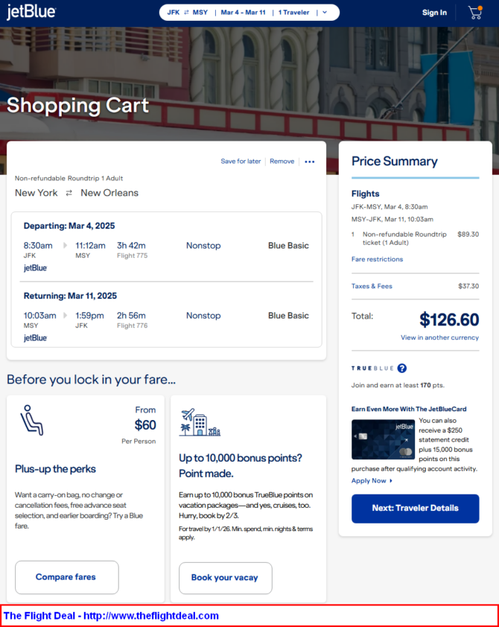Image resolution: width=499 pixels, height=627 pixels.
Task: Open the JFK to MSY search summary bar
Action: [x=249, y=13]
